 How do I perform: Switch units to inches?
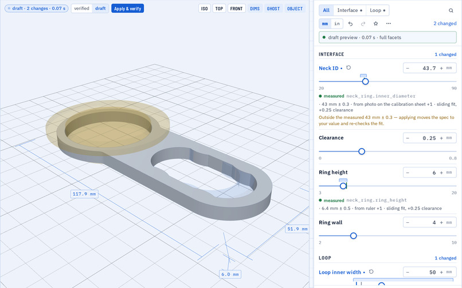(x=337, y=23)
